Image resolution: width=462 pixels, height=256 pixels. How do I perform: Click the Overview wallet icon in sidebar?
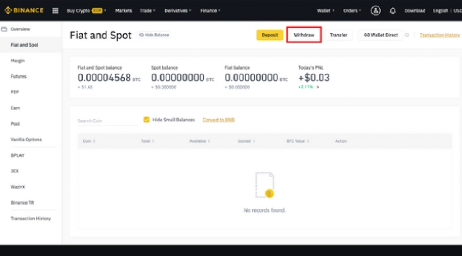click(x=4, y=29)
